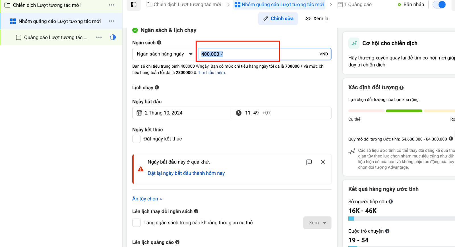Switch to the Xem lại tab

[x=317, y=18]
